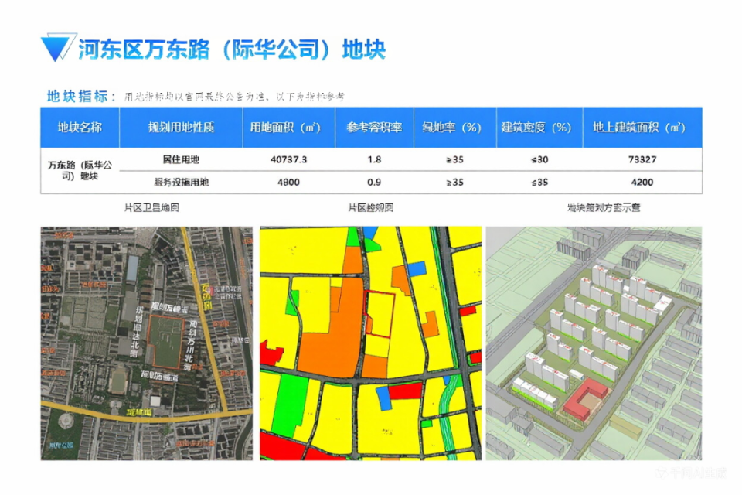This screenshot has width=742, height=495.
Task: Open the colored zoning plan image
Action: pos(370,343)
